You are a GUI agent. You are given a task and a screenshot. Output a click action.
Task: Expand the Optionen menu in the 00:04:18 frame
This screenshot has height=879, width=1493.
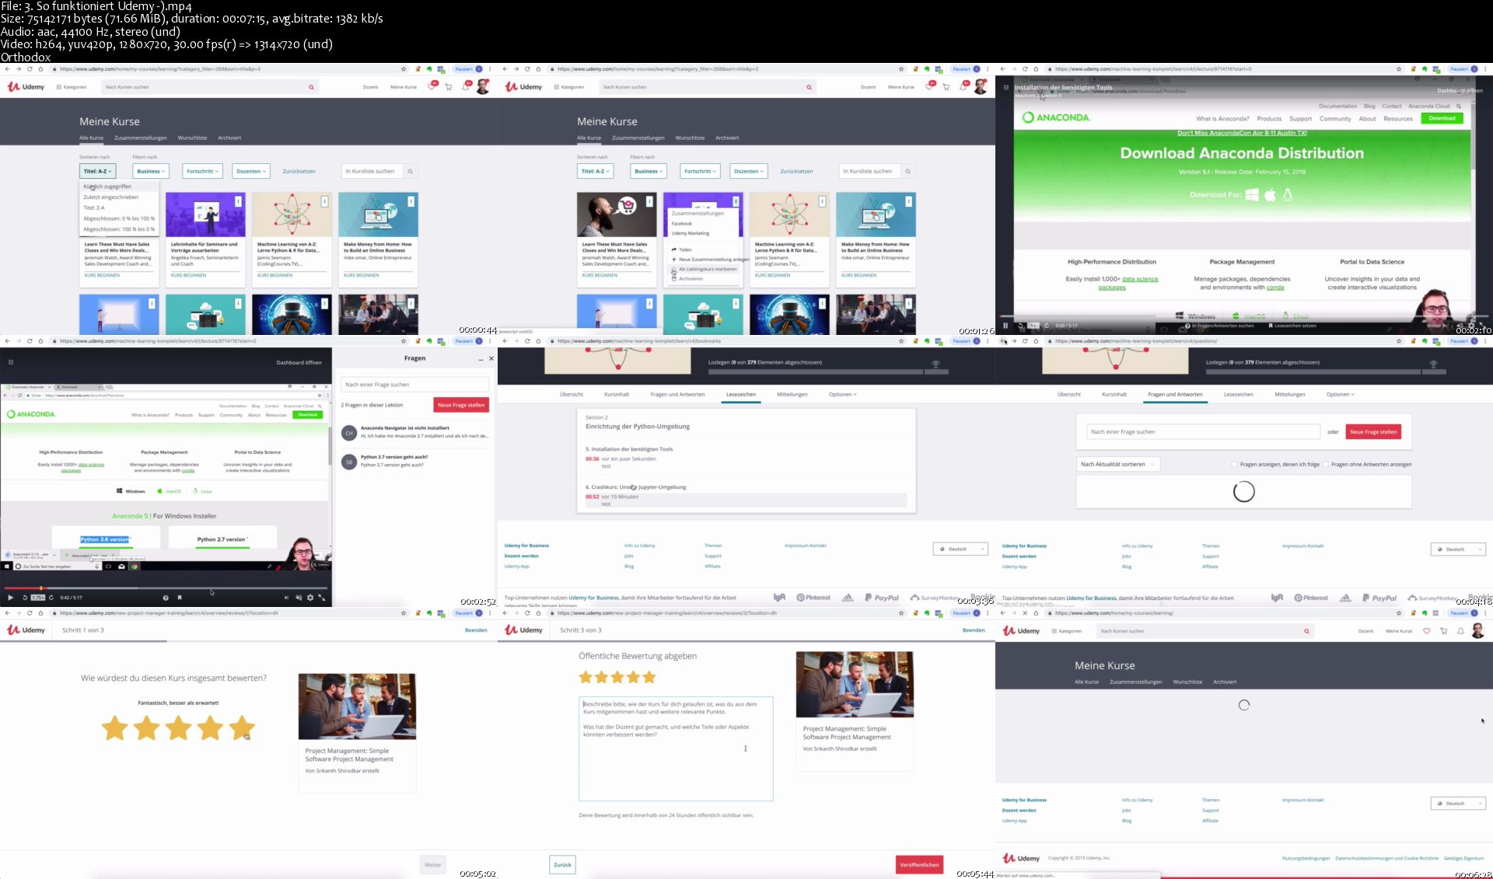1340,395
